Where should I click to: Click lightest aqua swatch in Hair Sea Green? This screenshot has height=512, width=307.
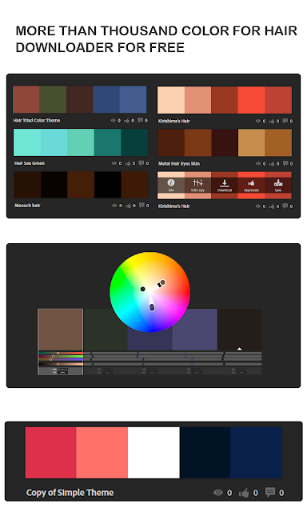coord(27,142)
